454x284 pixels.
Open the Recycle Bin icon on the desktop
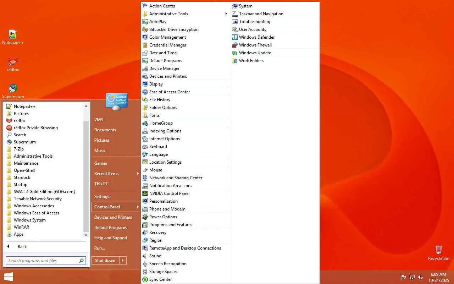439,250
